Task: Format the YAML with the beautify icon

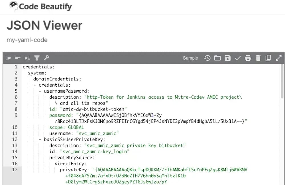Action: (x=8, y=58)
